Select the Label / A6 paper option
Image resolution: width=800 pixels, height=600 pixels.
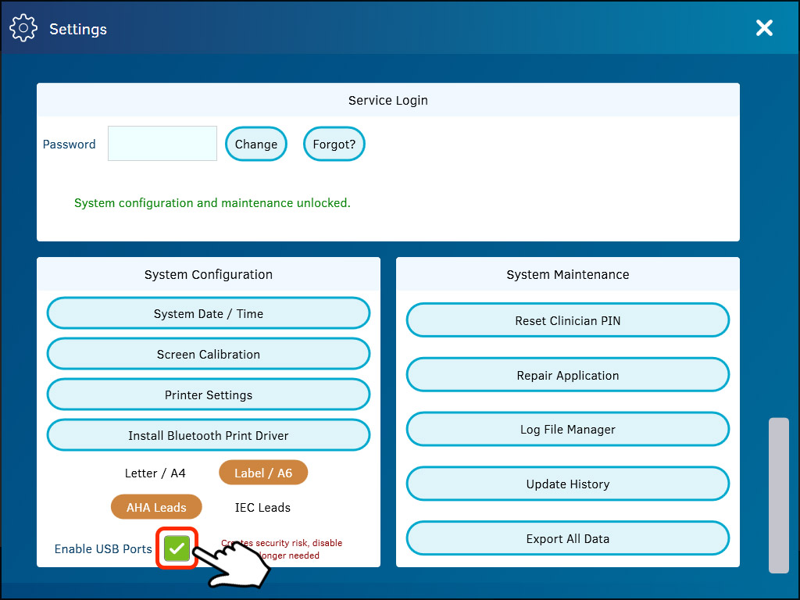point(263,473)
